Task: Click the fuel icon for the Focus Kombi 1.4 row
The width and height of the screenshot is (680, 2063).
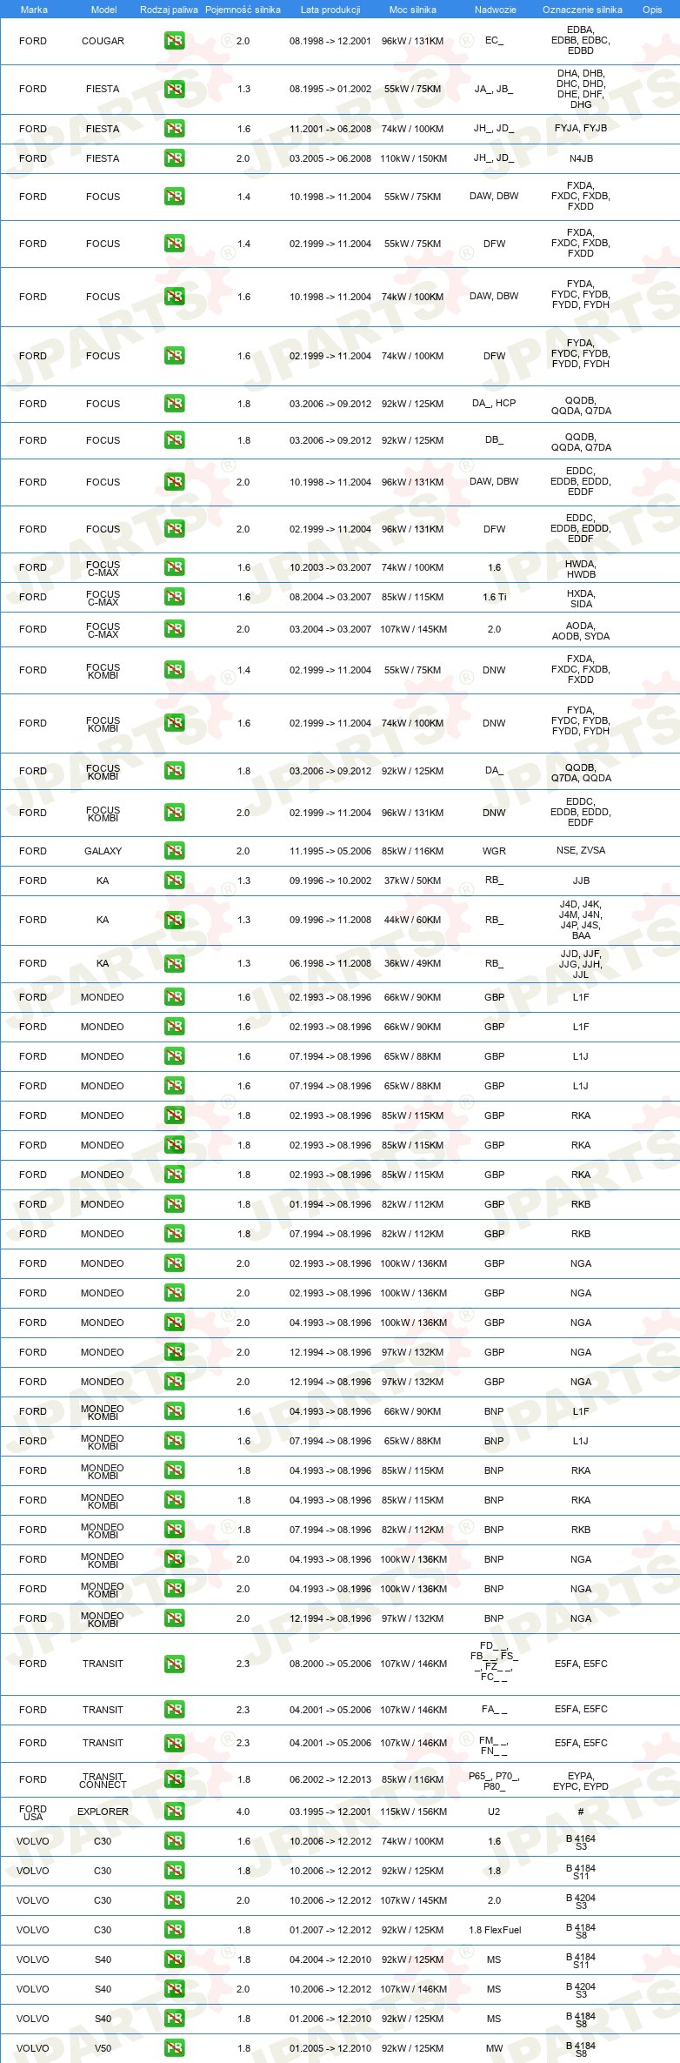Action: (174, 670)
